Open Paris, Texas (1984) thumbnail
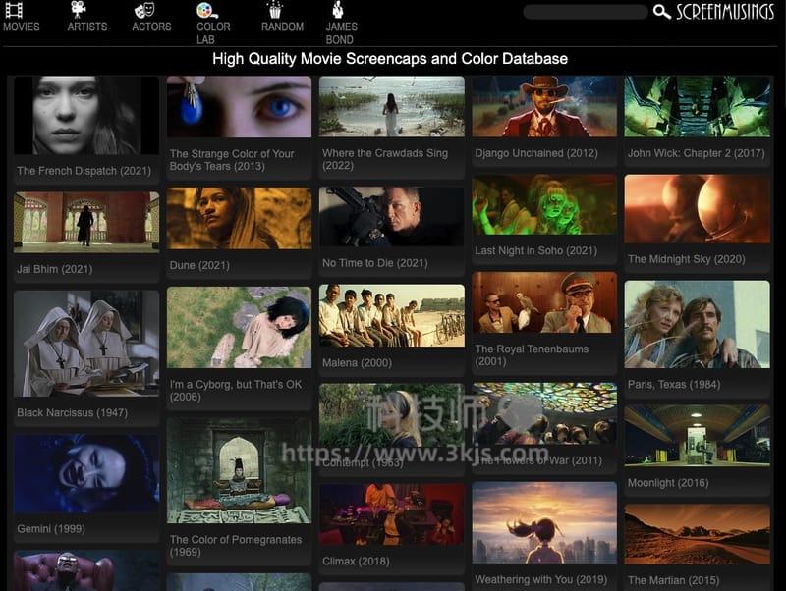The image size is (786, 591). tap(697, 325)
